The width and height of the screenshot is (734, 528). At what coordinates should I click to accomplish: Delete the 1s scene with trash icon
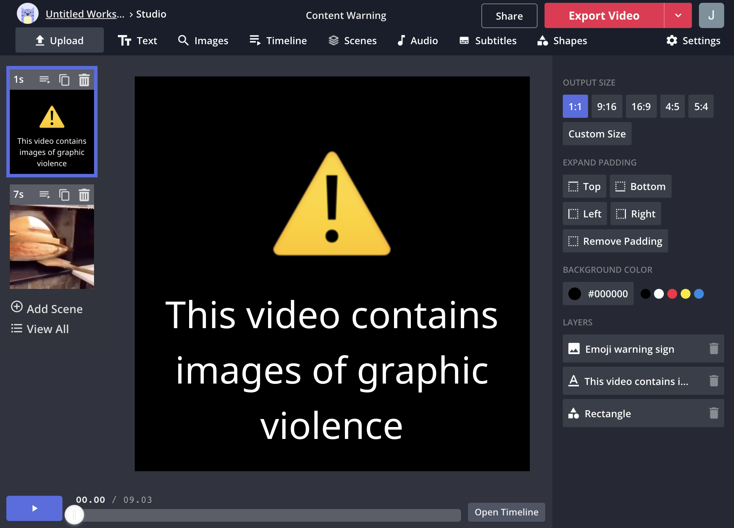pyautogui.click(x=84, y=80)
